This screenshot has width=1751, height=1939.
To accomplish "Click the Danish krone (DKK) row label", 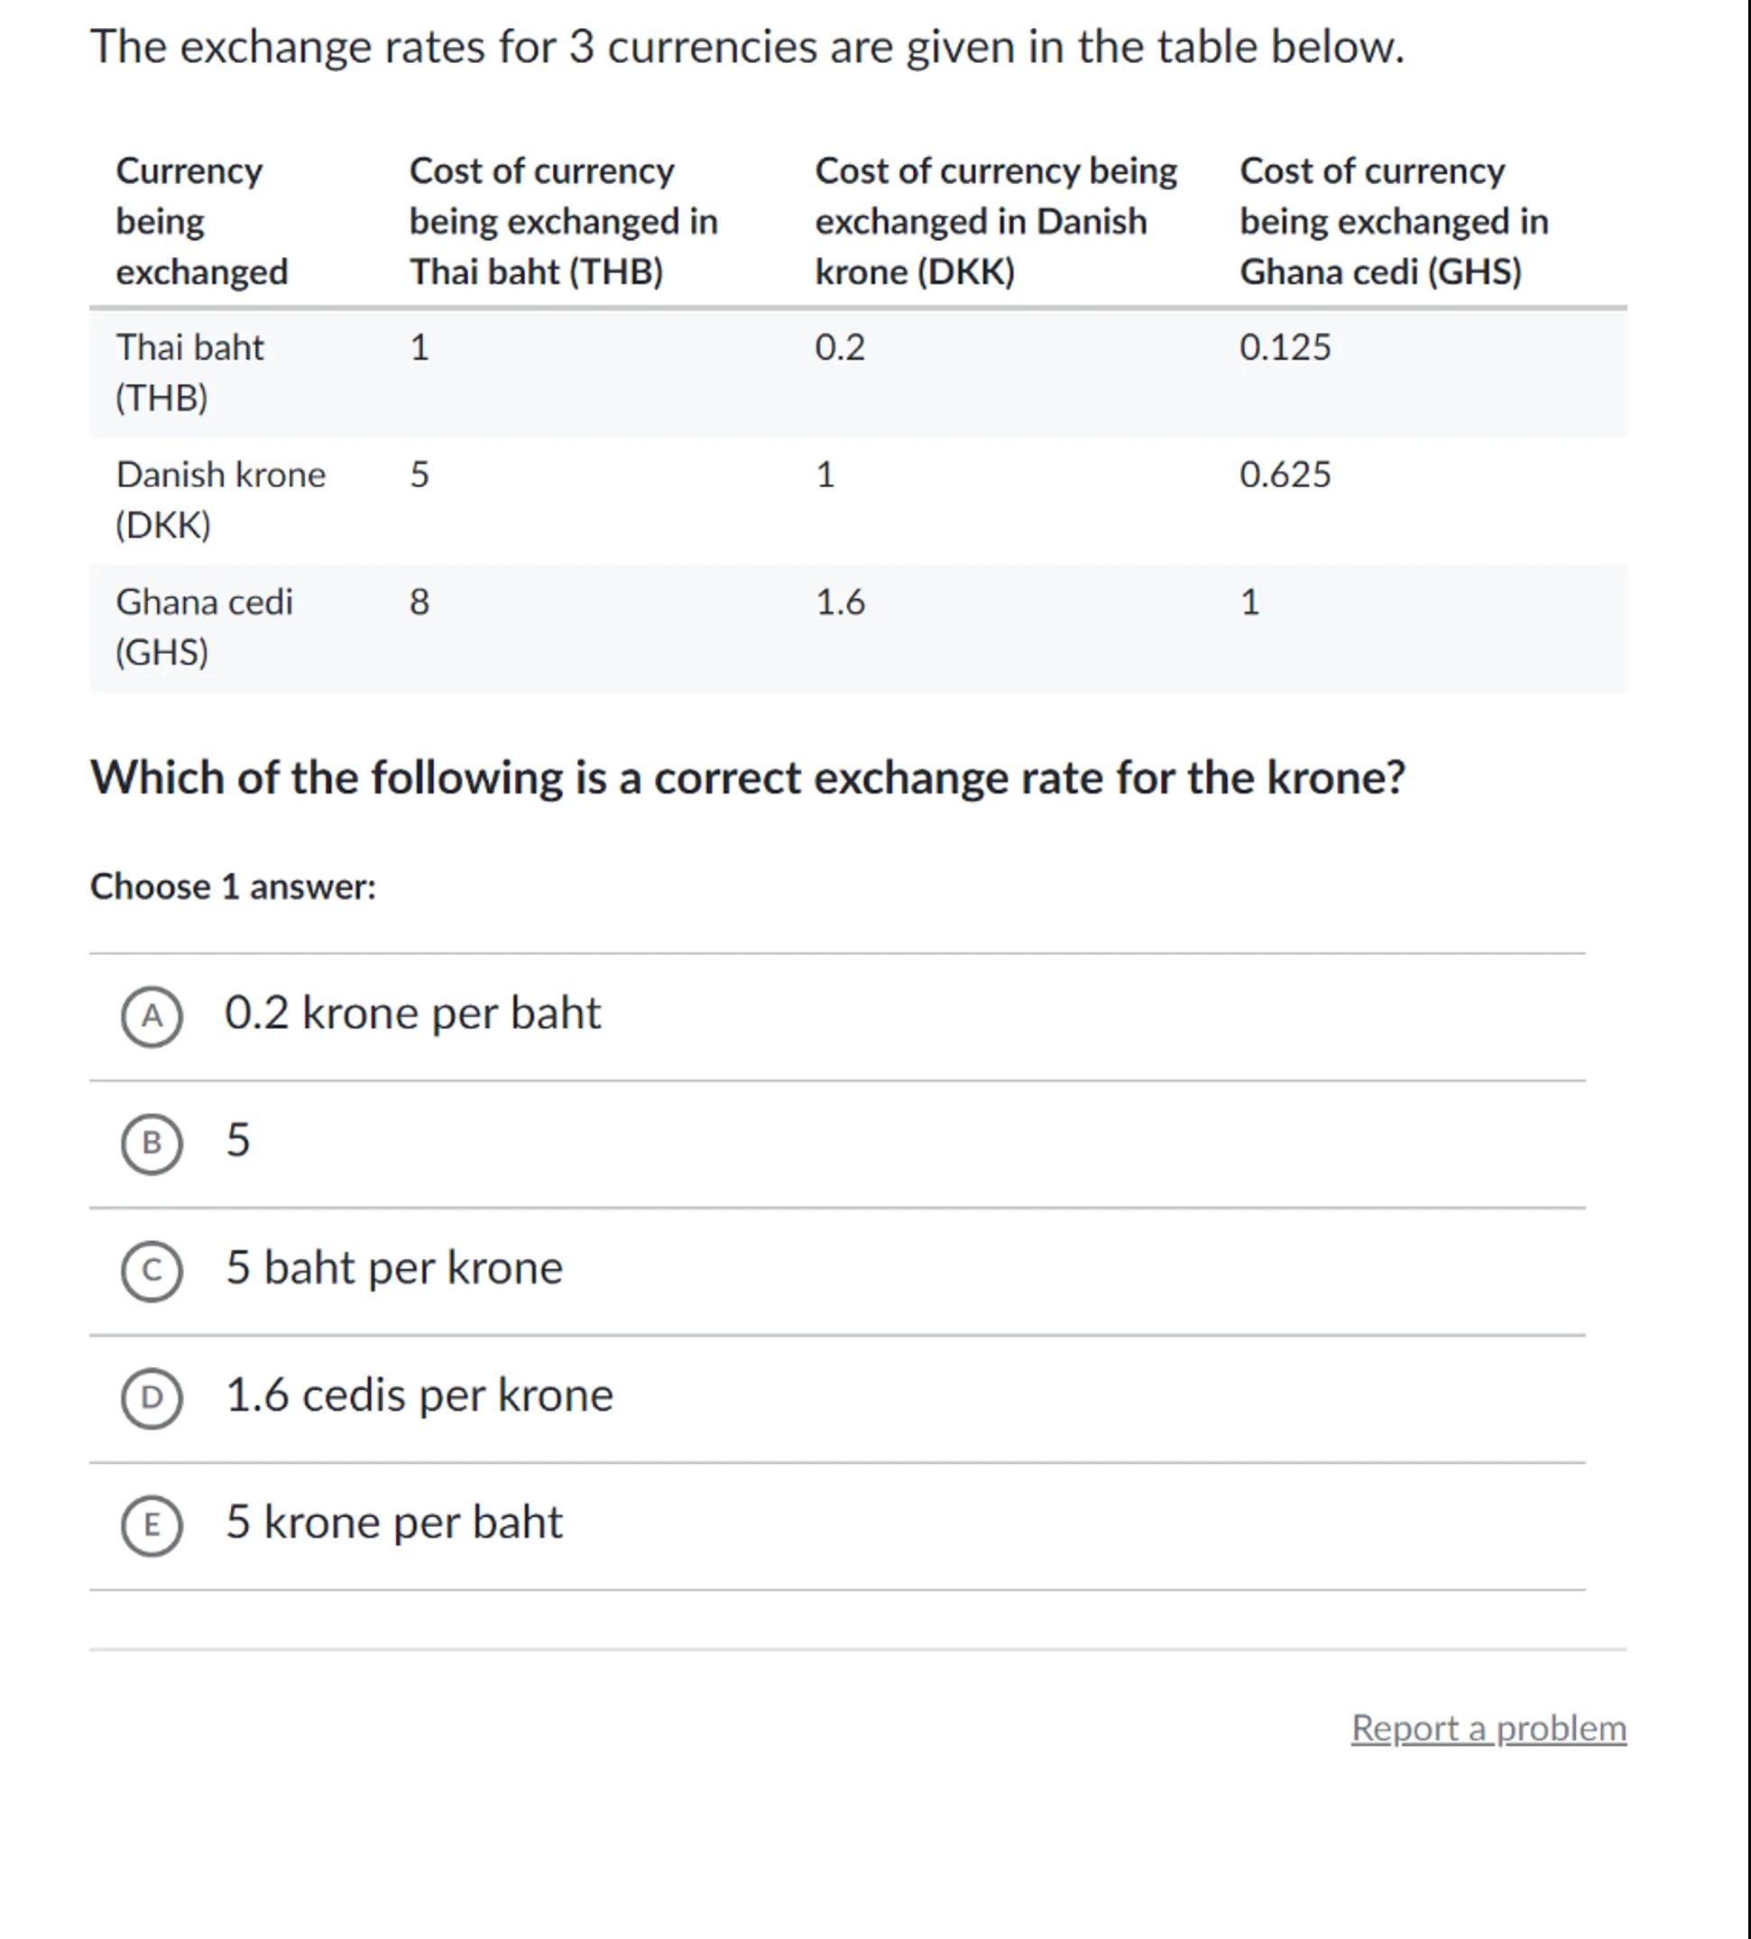I will (220, 499).
